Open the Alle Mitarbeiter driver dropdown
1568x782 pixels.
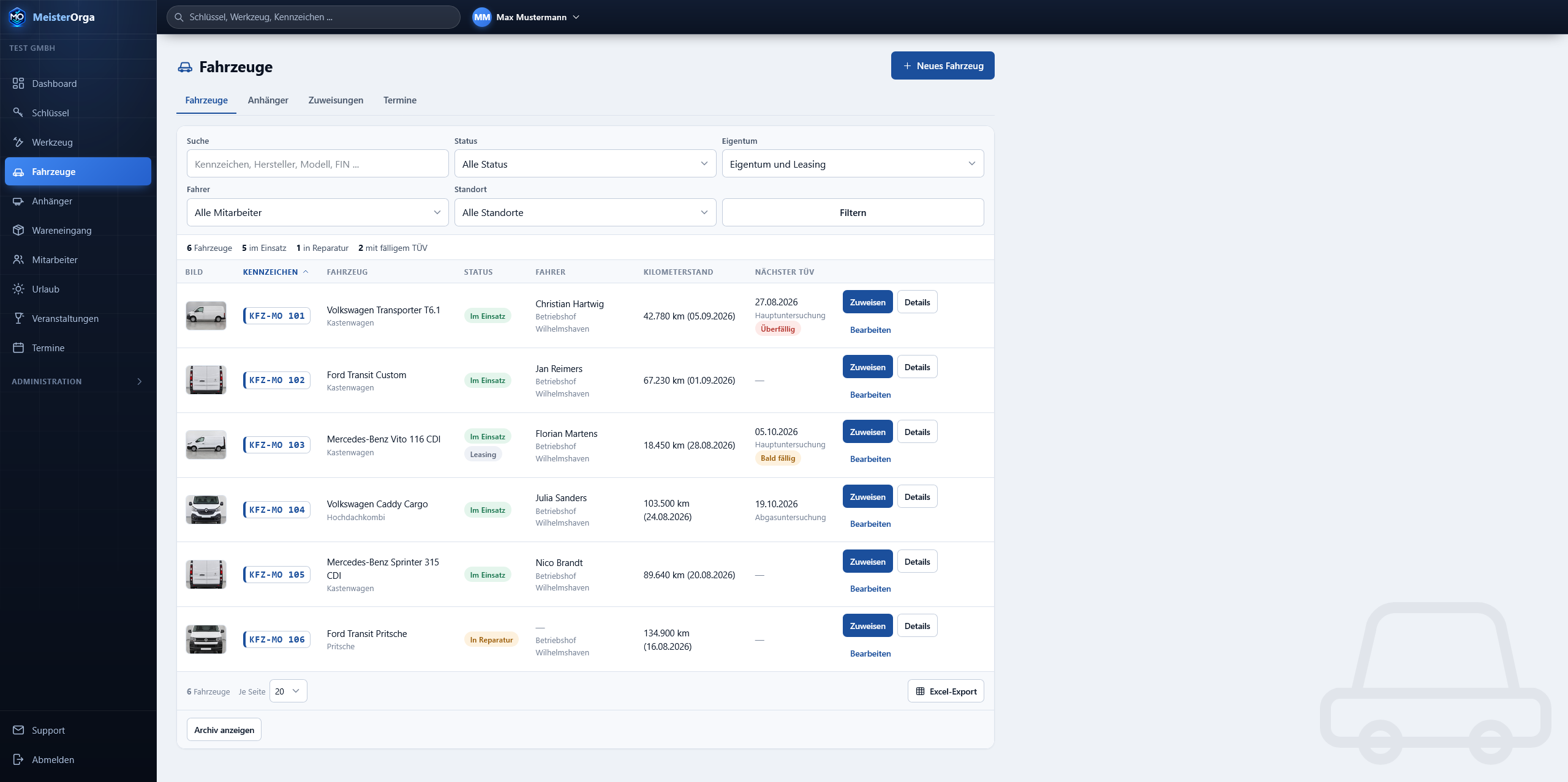[317, 212]
